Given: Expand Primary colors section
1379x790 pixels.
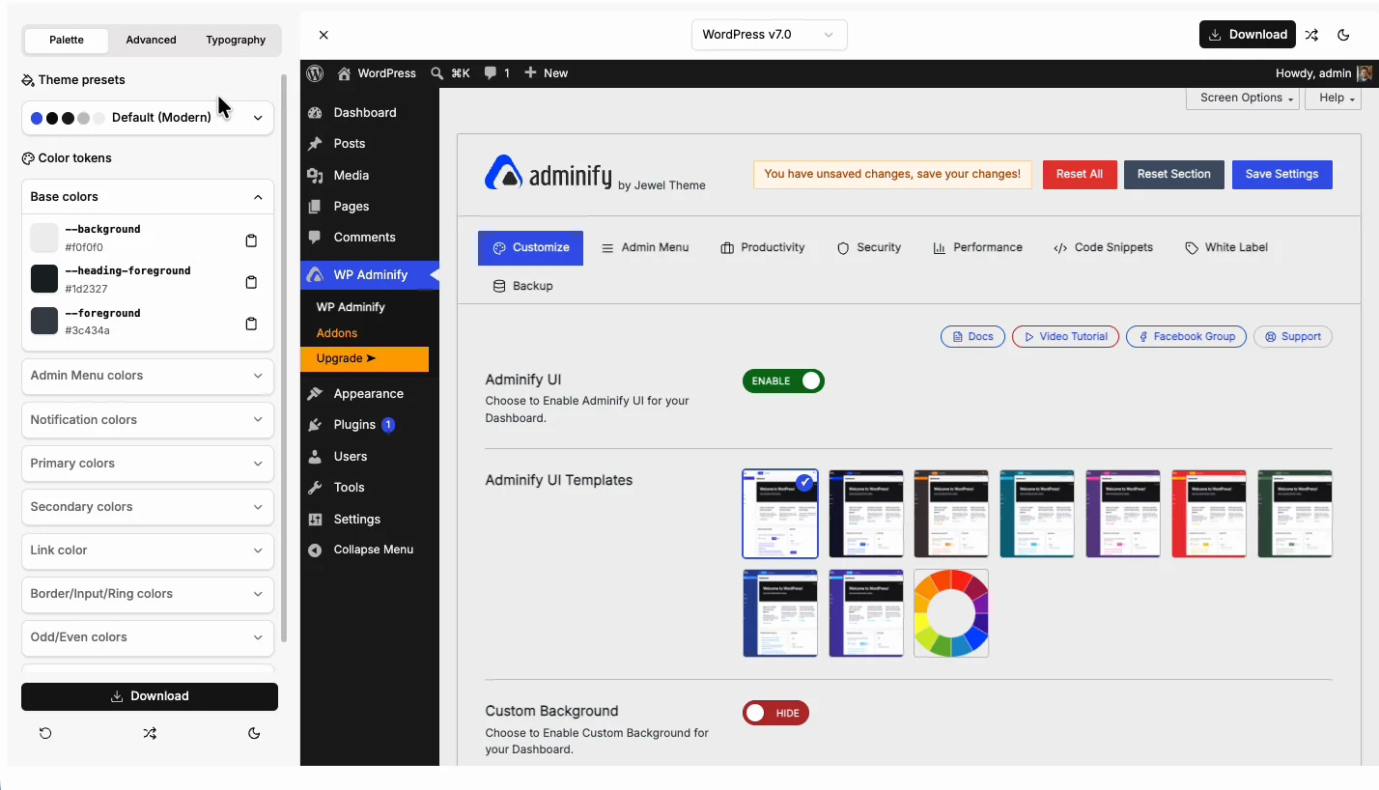Looking at the screenshot, I should click(148, 464).
